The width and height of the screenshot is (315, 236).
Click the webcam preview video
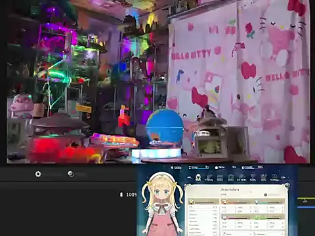158,81
